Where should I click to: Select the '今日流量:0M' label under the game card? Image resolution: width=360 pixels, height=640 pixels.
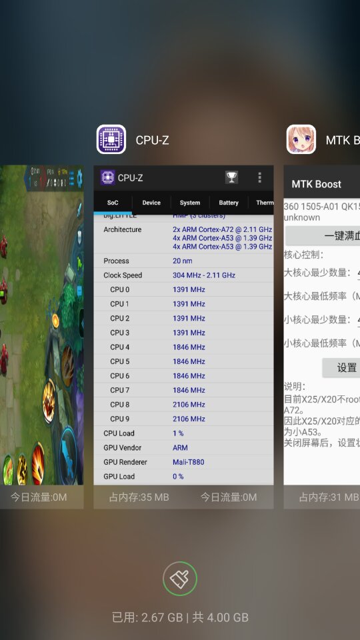tap(39, 497)
